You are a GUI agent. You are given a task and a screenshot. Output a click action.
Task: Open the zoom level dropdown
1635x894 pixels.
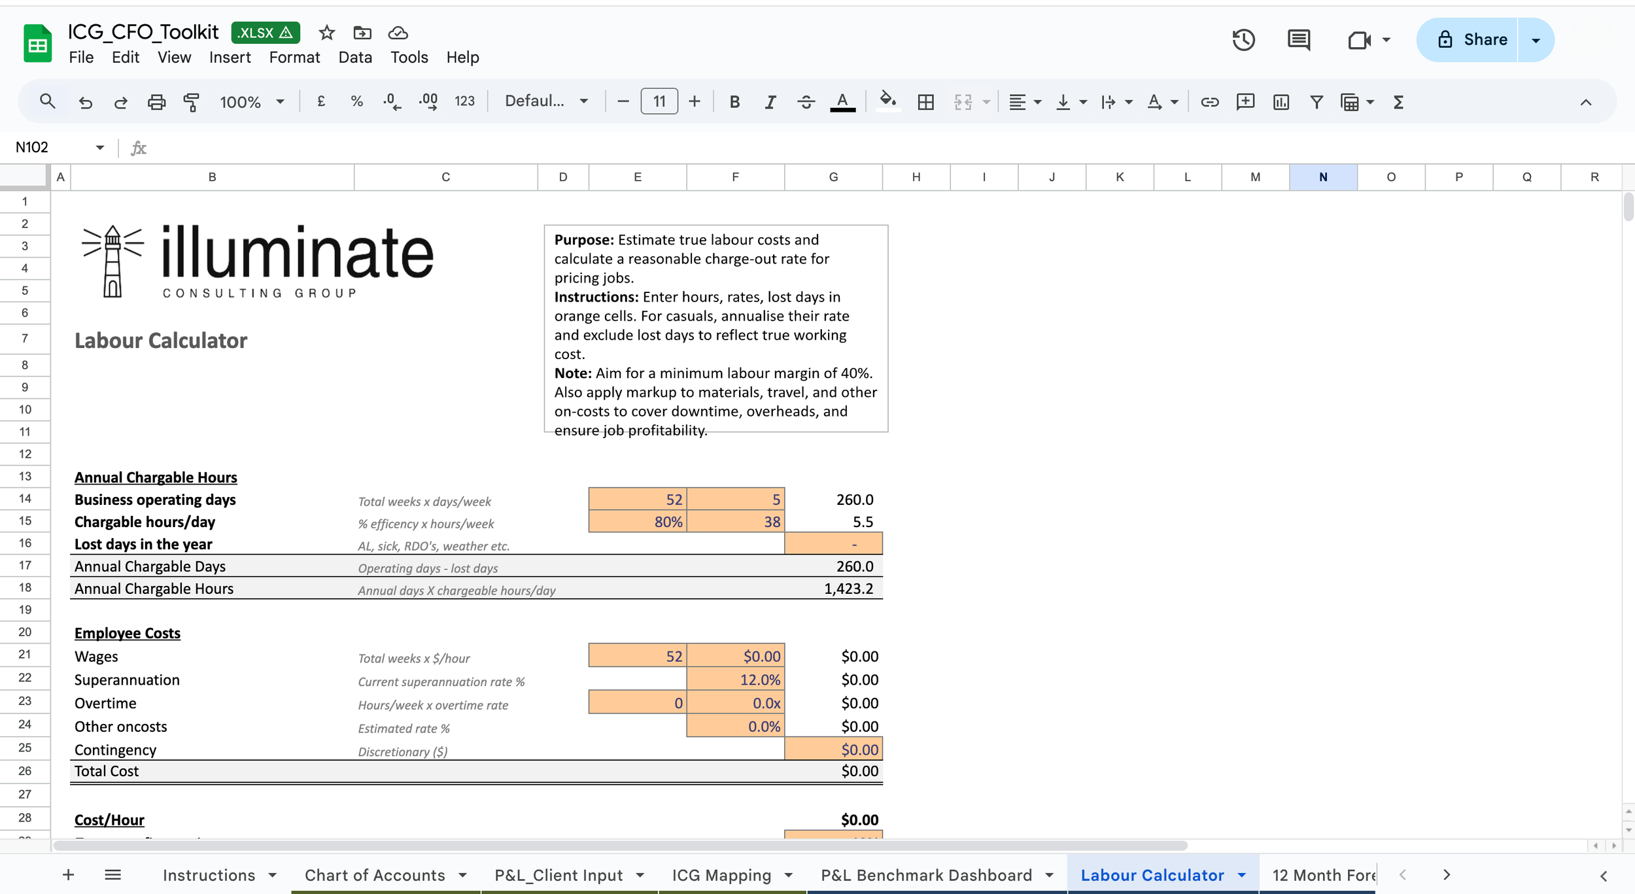(252, 101)
